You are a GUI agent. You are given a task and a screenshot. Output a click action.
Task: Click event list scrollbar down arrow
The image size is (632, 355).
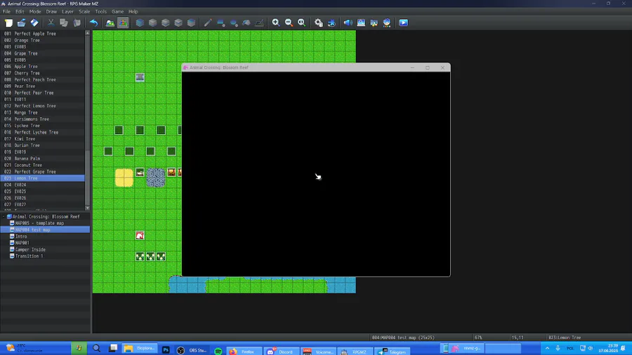tap(88, 208)
